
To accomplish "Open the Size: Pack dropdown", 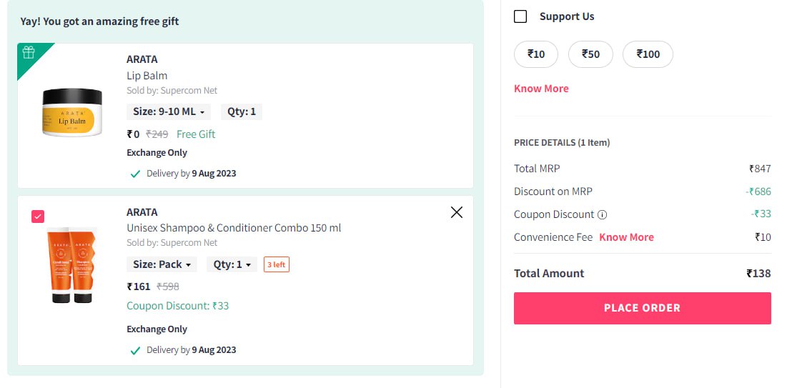I will tap(162, 264).
